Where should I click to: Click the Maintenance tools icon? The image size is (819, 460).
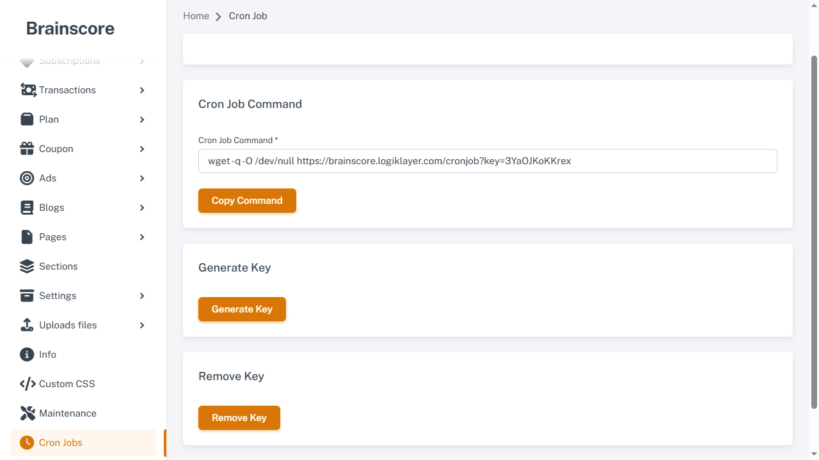(x=27, y=413)
